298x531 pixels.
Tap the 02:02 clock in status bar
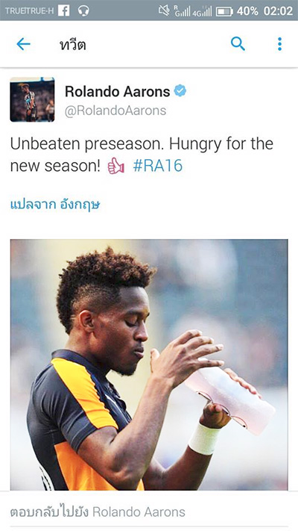[x=278, y=11]
